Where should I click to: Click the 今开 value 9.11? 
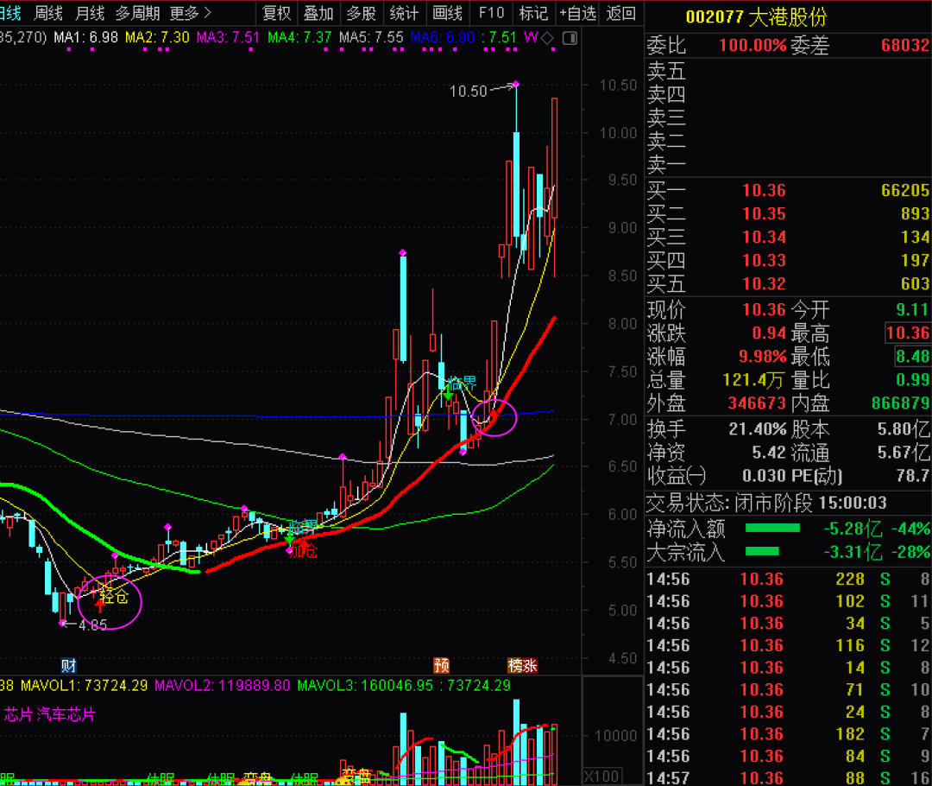pos(912,309)
